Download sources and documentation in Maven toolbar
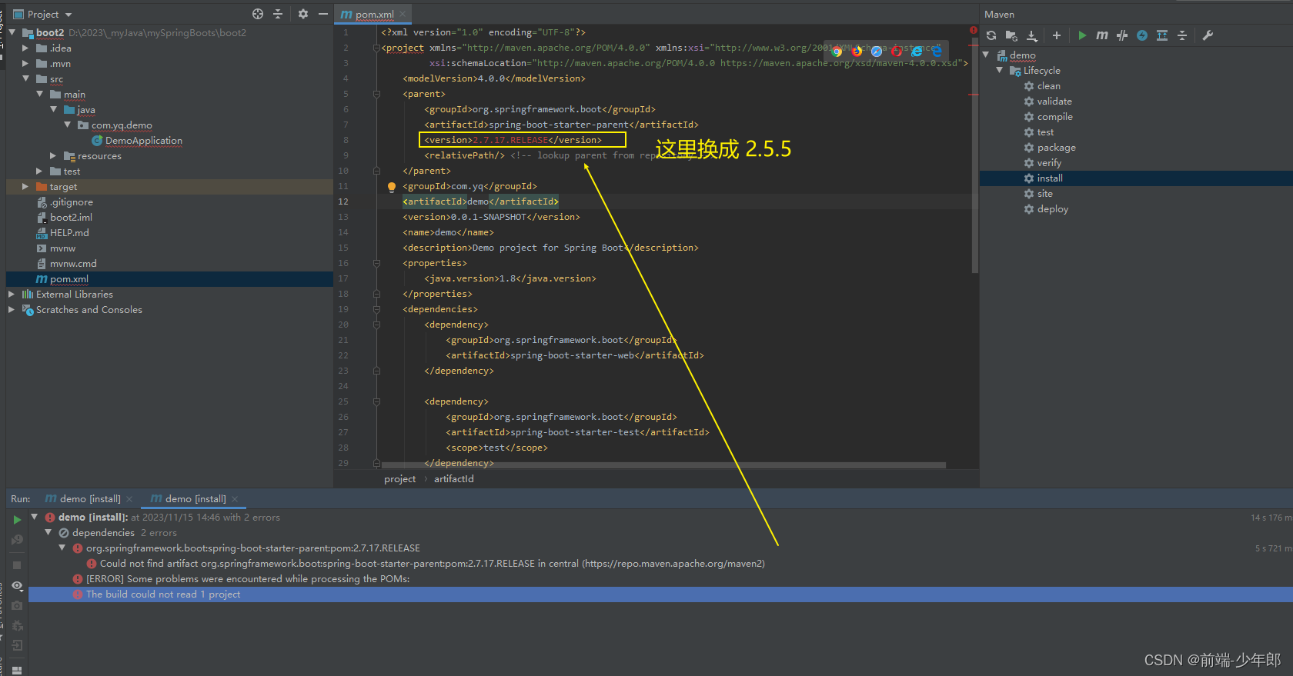Screen dimensions: 1293x676 click(x=1032, y=35)
